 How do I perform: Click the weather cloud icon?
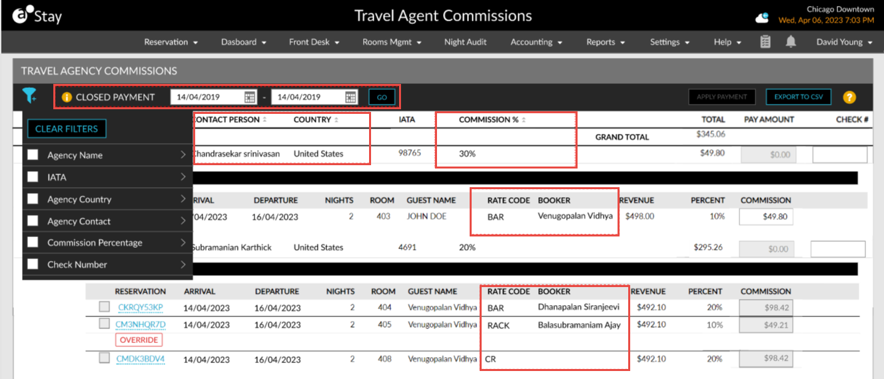763,18
